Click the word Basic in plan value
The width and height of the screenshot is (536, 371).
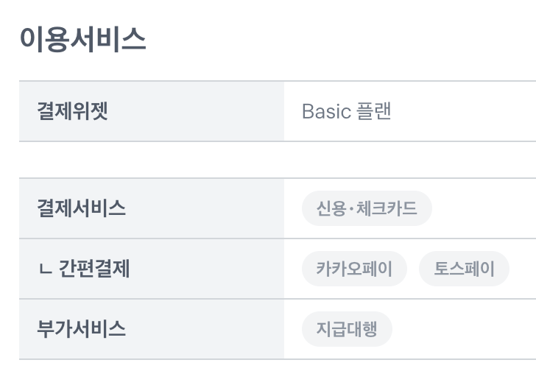pos(326,111)
